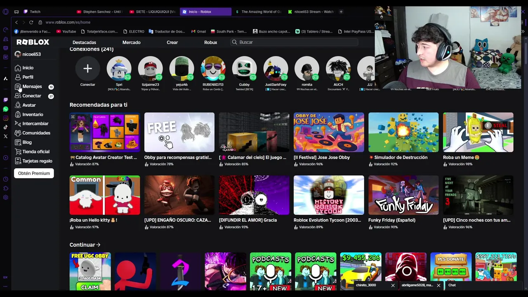Screen dimensions: 528x297
Task: Open Conectar in the left navigation
Action: (28, 96)
